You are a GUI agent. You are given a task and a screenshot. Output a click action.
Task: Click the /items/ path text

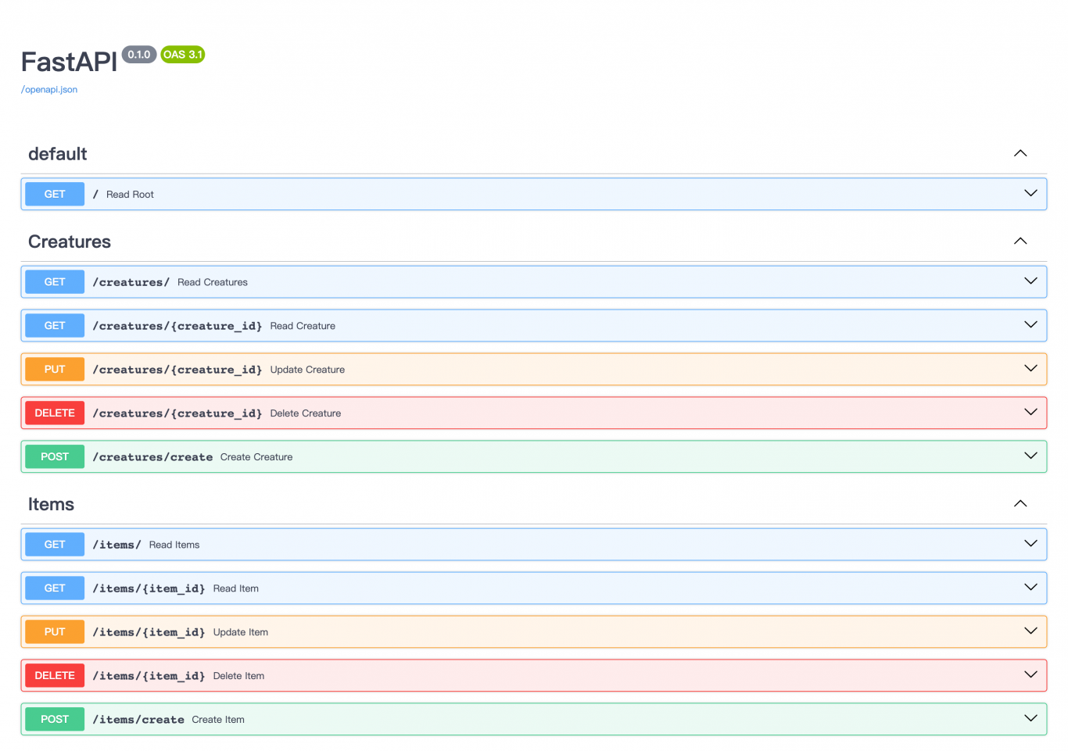pos(116,545)
